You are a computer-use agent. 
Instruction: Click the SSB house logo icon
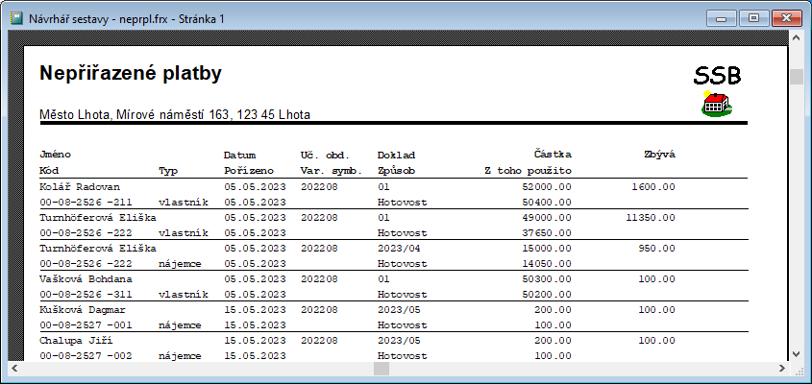click(x=717, y=105)
